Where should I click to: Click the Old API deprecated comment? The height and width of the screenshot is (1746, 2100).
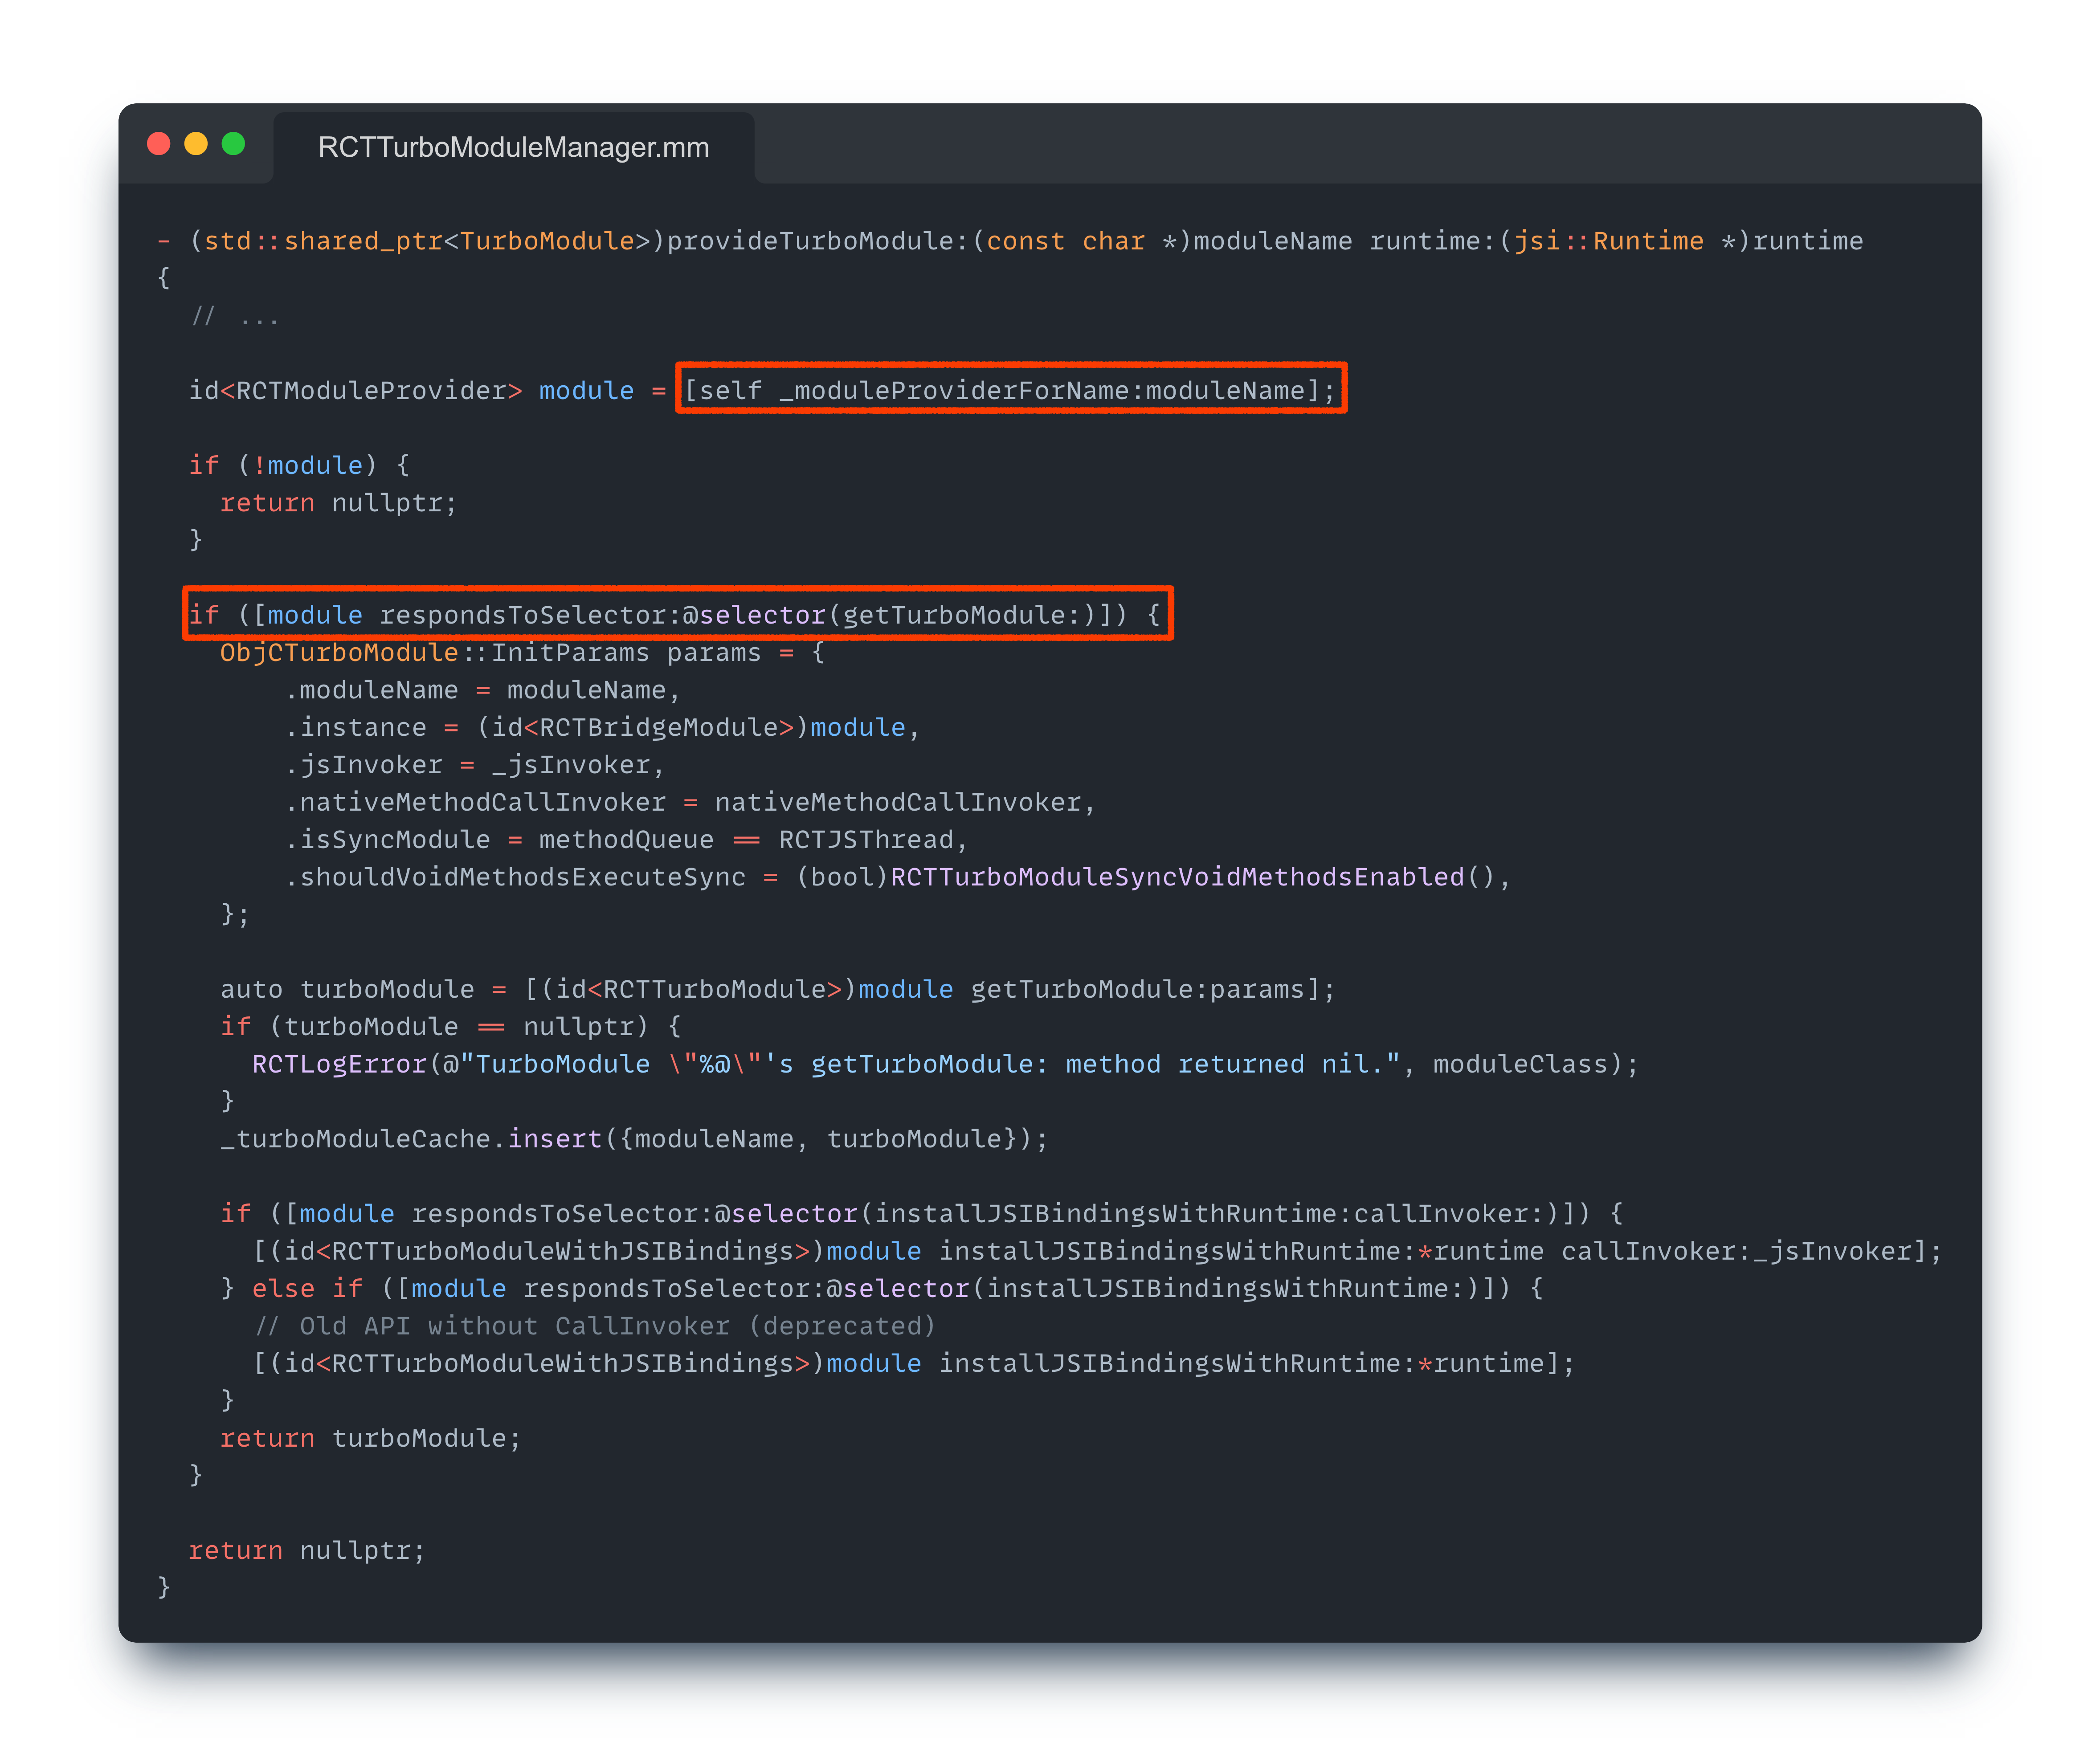point(595,1326)
